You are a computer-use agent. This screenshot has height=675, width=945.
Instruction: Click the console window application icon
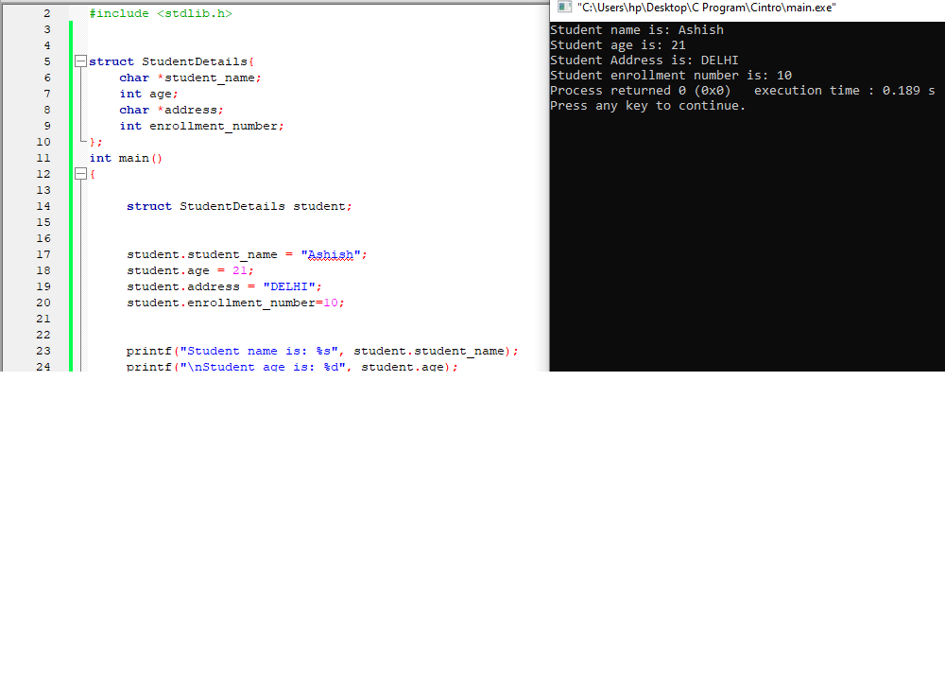coord(564,7)
